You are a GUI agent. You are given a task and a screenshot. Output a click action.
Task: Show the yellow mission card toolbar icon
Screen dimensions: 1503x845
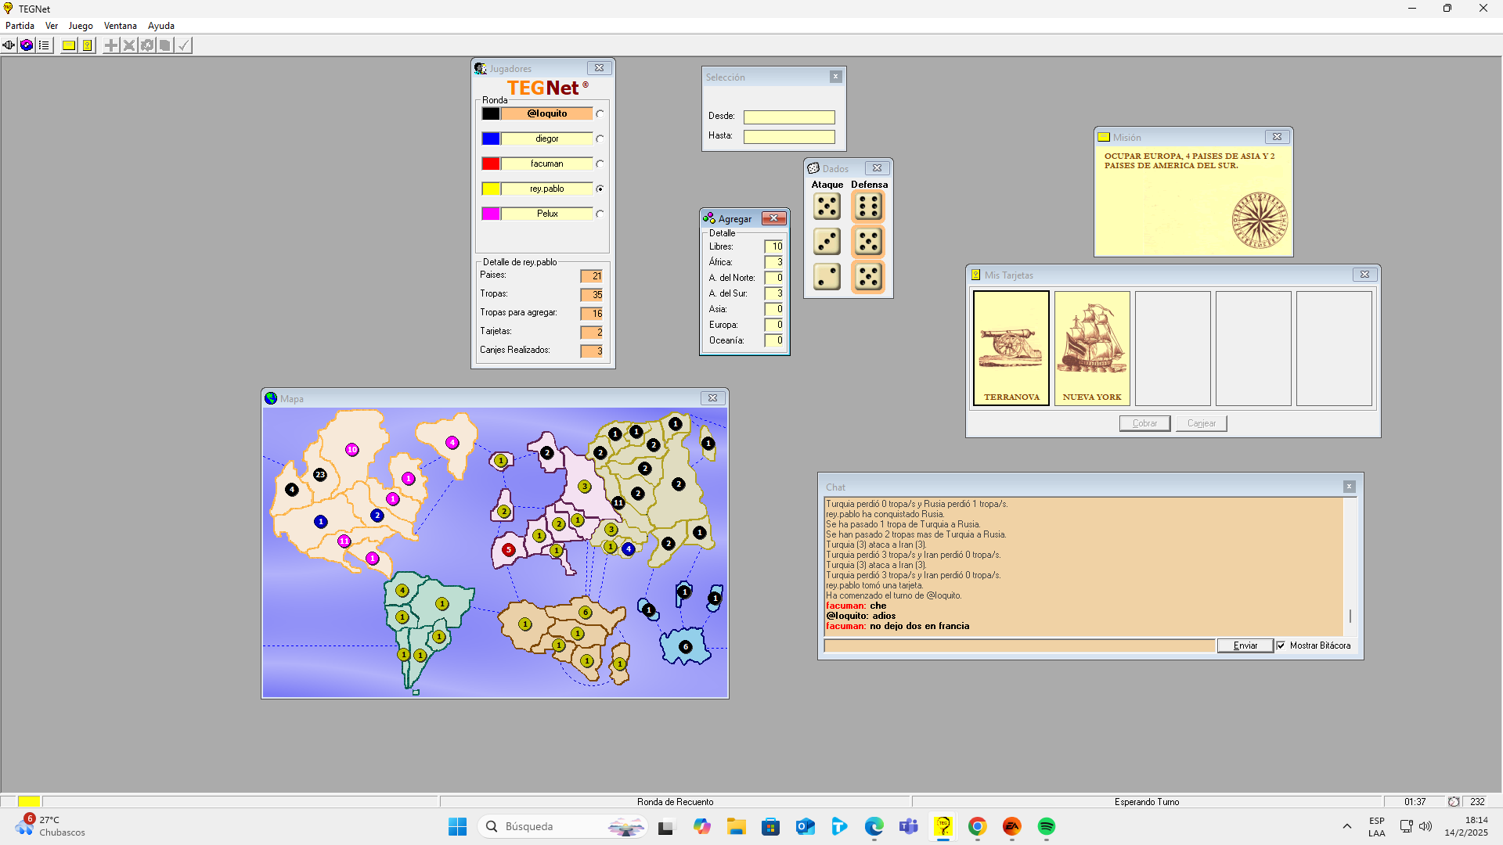[x=69, y=45]
